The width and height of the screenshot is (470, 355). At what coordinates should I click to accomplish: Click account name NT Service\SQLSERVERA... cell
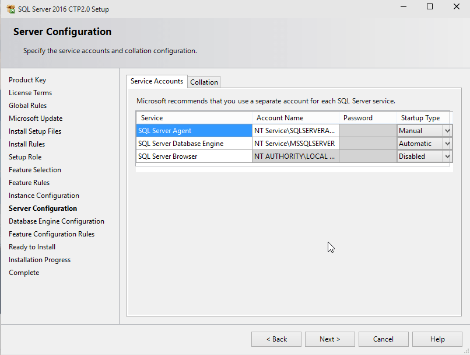click(296, 131)
